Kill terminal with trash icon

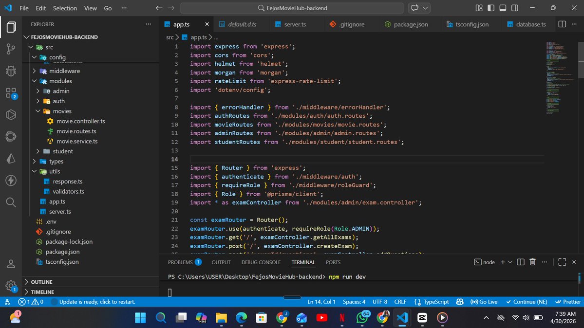(532, 262)
